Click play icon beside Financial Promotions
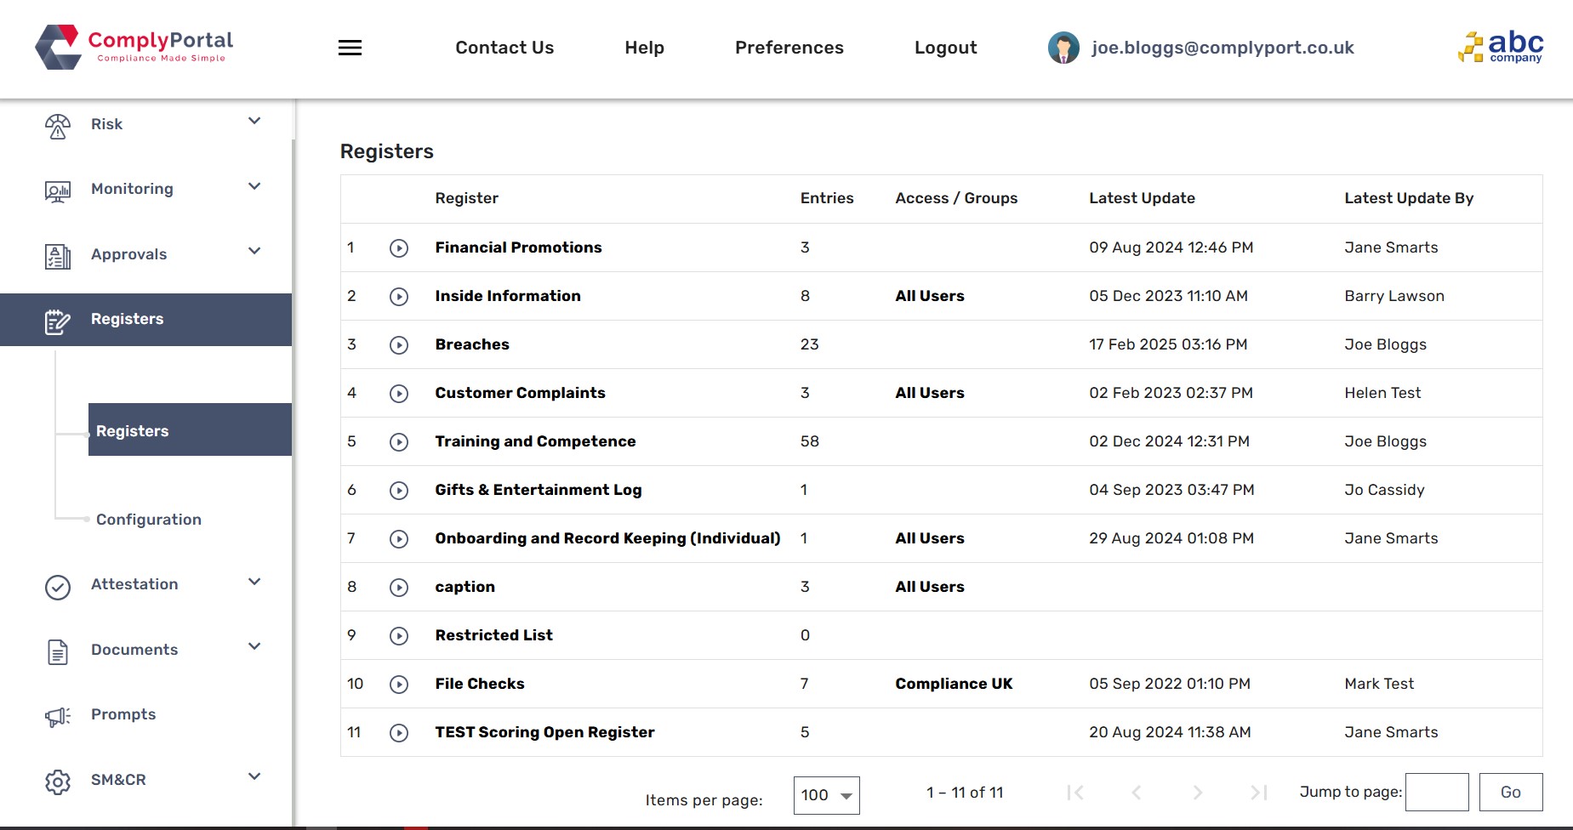Image resolution: width=1573 pixels, height=830 pixels. coord(399,248)
